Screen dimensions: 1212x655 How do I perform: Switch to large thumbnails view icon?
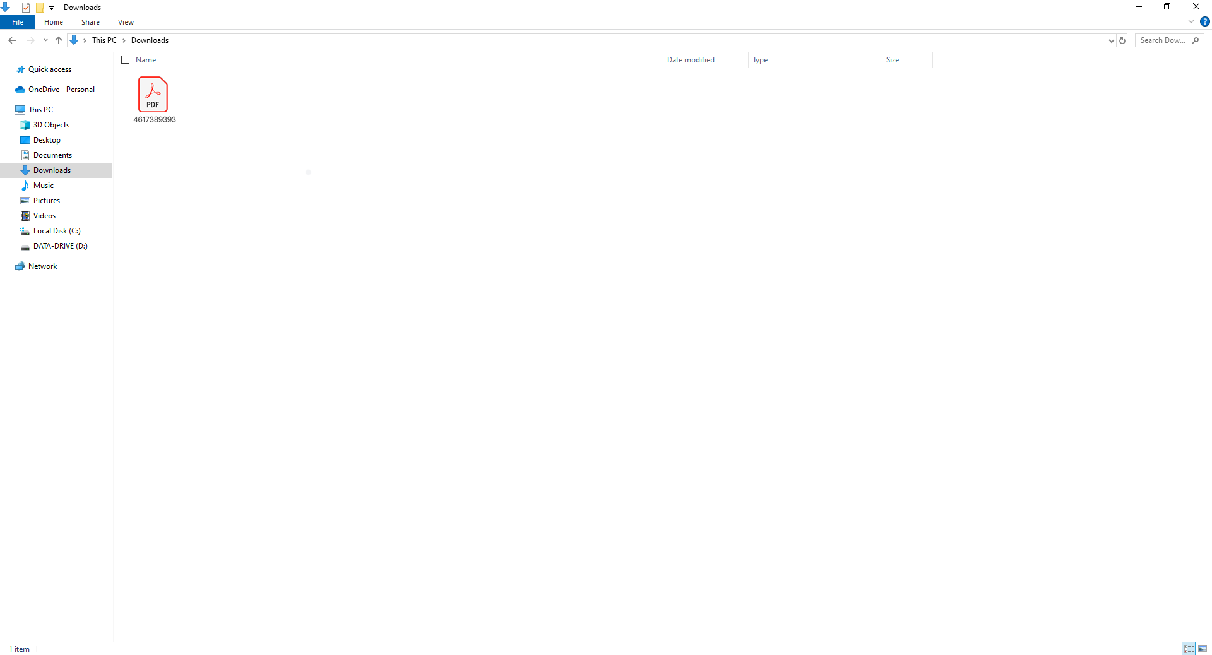[x=1203, y=649]
